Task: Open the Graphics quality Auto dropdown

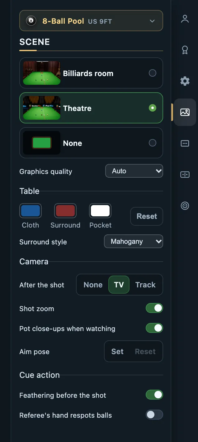Action: 134,171
